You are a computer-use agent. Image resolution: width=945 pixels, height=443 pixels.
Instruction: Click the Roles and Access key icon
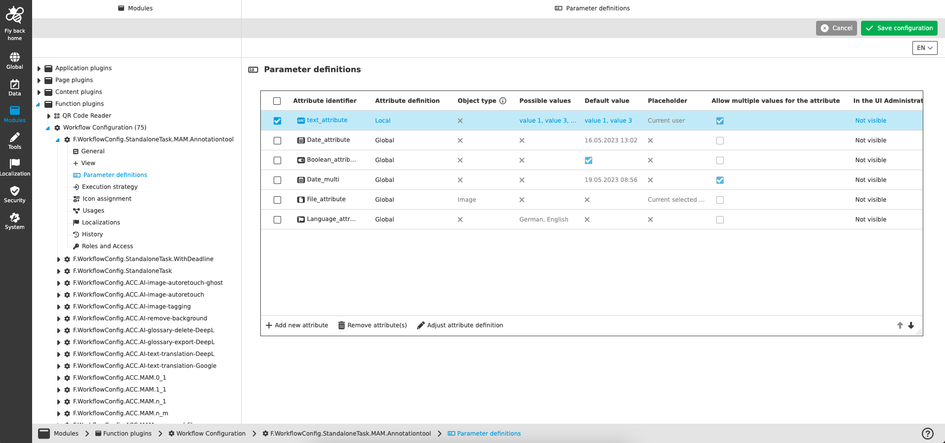(76, 246)
